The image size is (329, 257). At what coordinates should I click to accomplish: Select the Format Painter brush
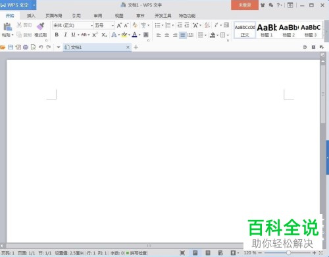40,26
